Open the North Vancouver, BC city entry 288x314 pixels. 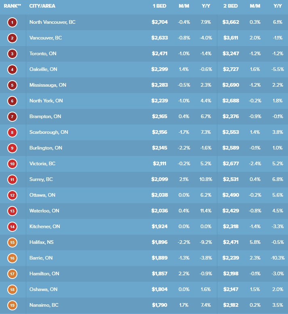[53, 22]
